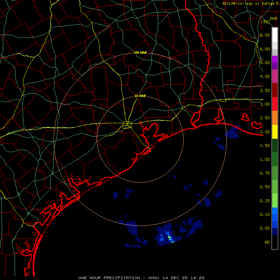Click the 0.50 legend value

(x=265, y=187)
